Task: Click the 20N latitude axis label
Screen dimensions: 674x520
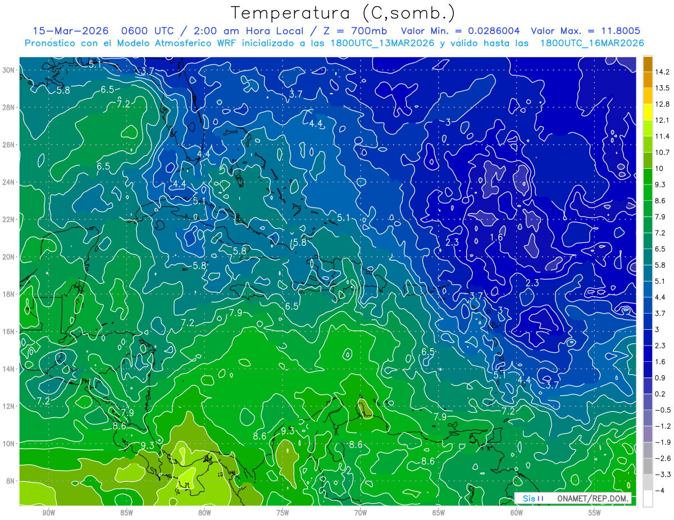Action: pos(8,257)
